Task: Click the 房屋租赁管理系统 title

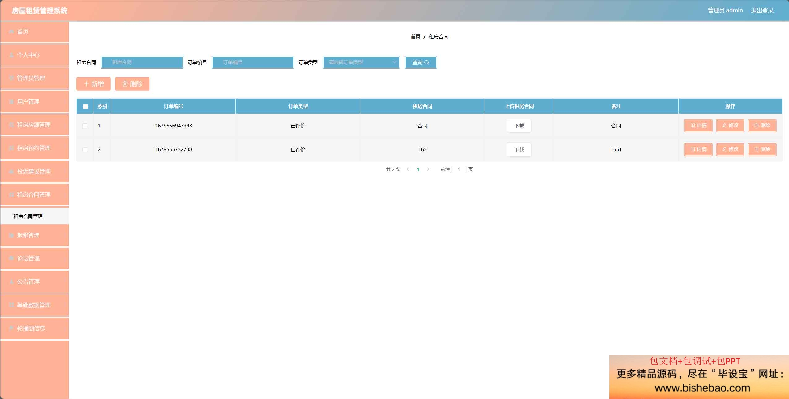Action: point(40,11)
